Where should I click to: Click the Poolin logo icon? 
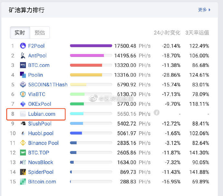[x=23, y=75]
